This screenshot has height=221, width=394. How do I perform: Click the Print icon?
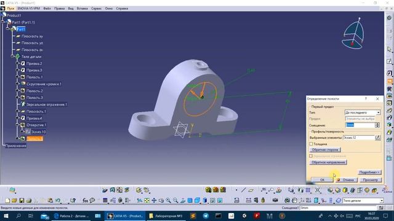click(x=29, y=200)
